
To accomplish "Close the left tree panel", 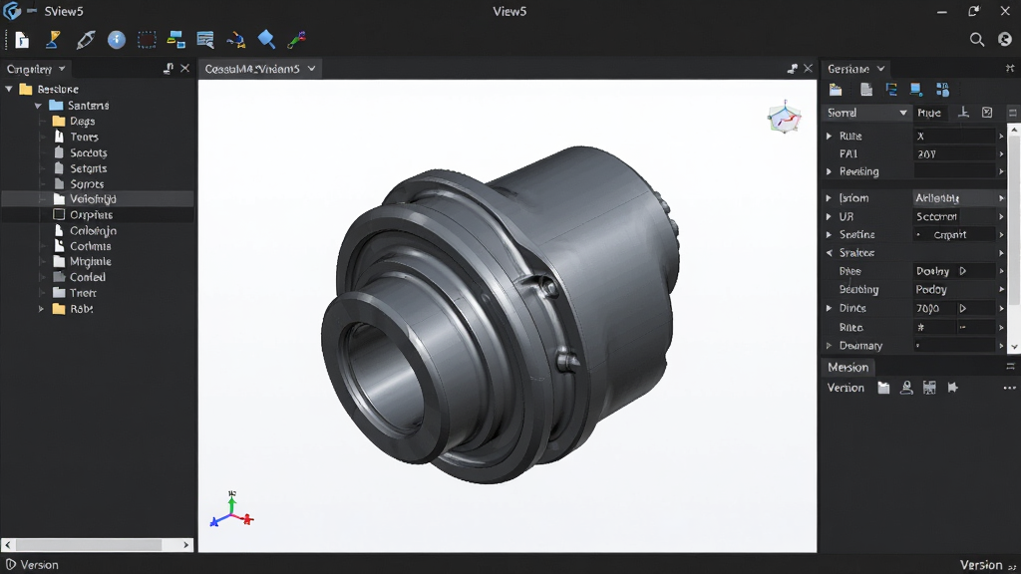I will [184, 69].
